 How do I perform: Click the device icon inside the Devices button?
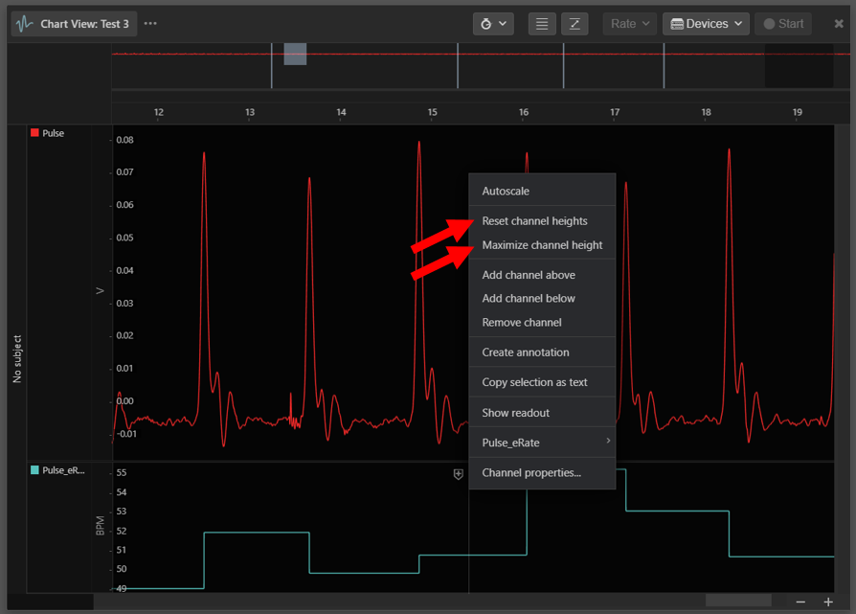677,23
